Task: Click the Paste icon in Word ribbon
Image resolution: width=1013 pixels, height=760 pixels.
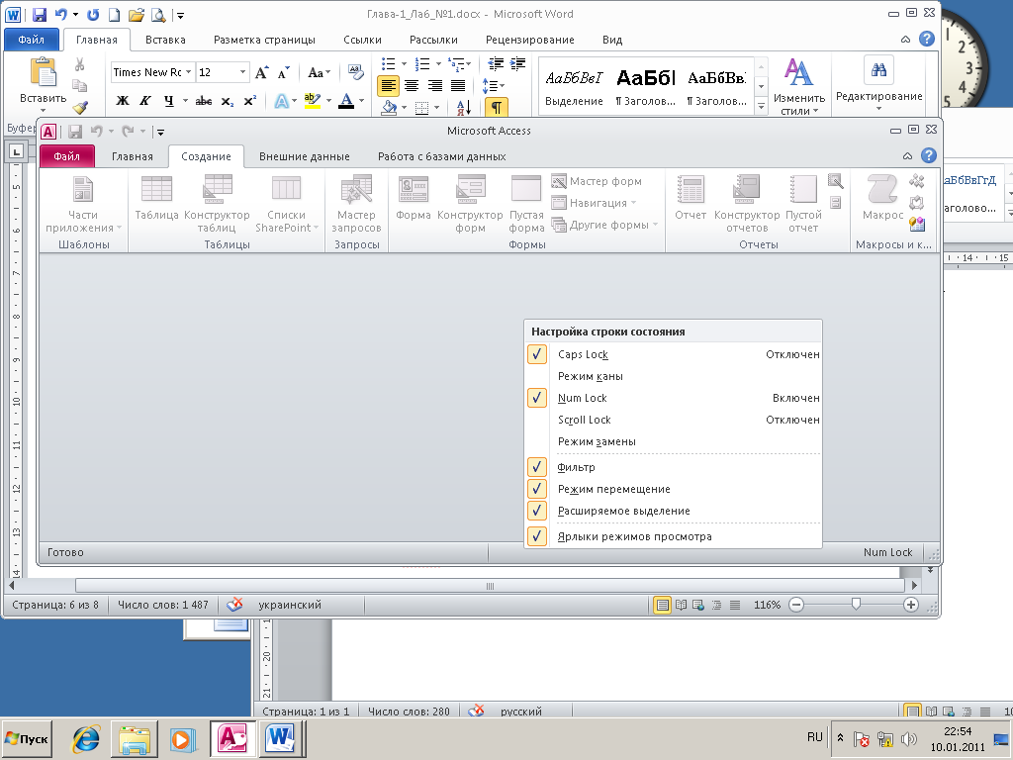Action: (x=44, y=71)
